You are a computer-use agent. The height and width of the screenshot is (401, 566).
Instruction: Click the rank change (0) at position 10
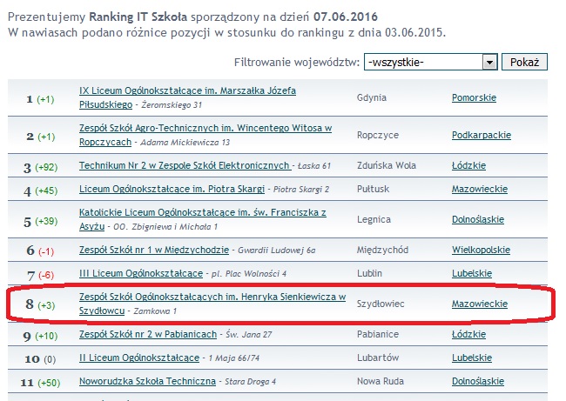[x=50, y=359]
